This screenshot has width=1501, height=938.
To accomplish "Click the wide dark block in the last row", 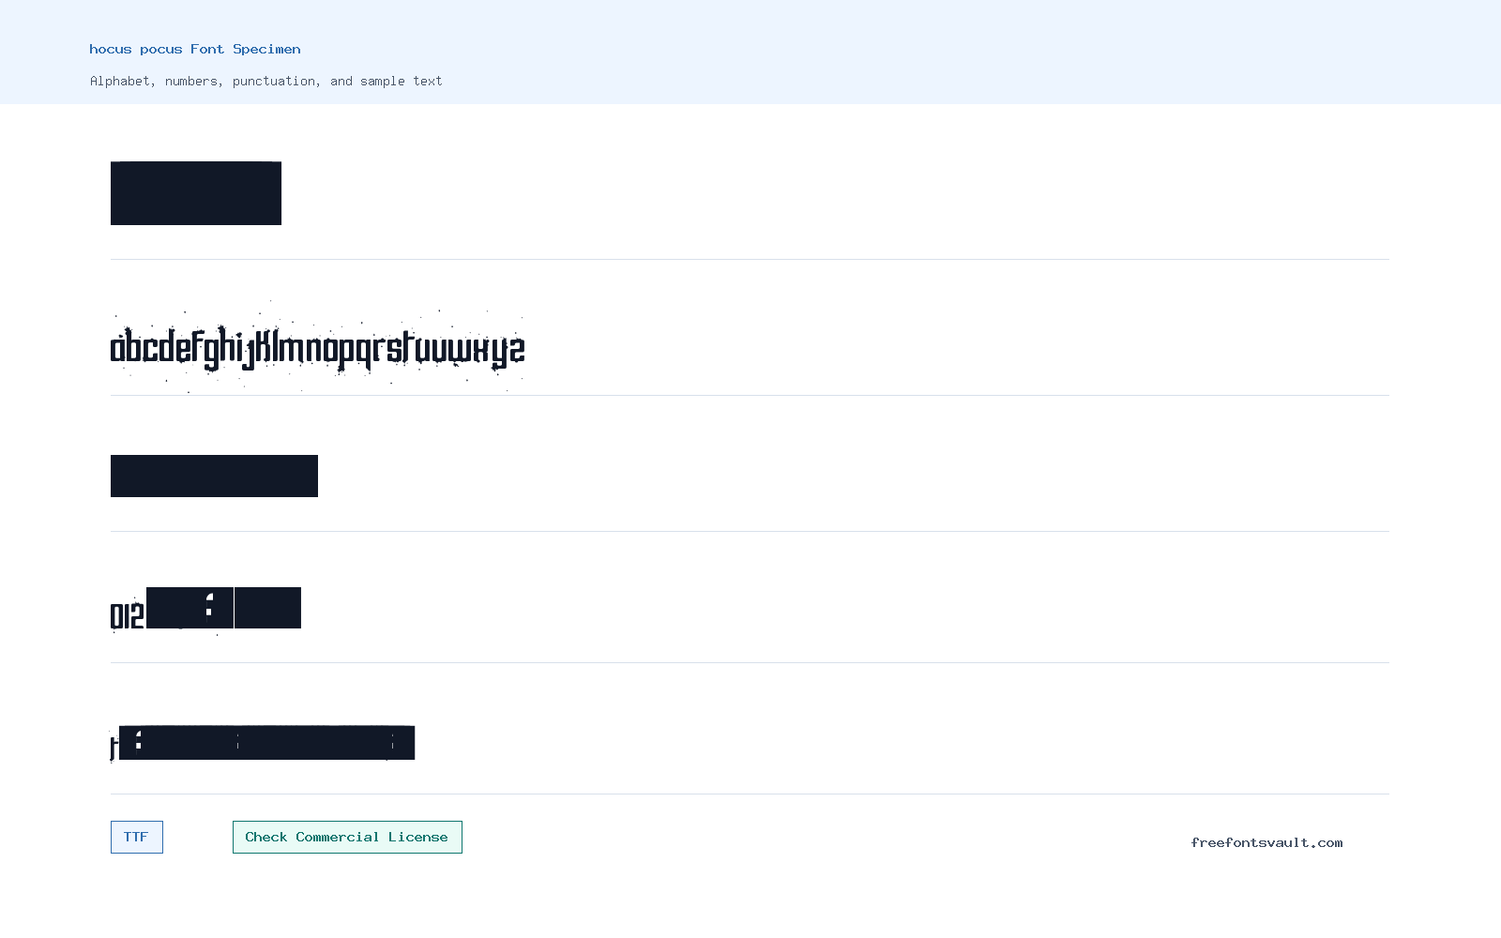I will pos(266,742).
